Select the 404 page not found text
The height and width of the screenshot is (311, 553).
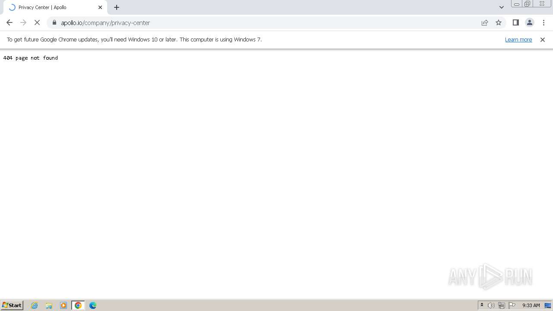click(30, 57)
